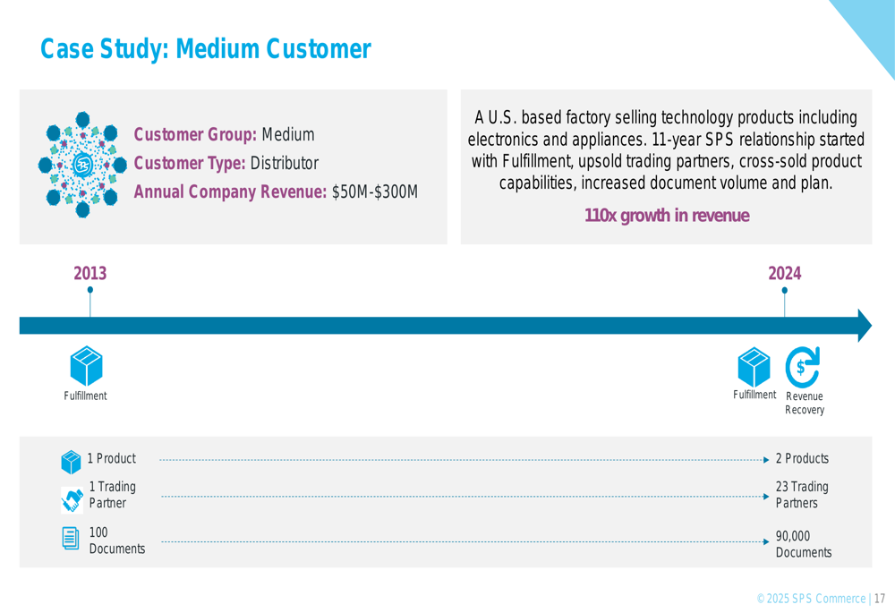Click the Customer Type: Distributor label

pos(226,163)
